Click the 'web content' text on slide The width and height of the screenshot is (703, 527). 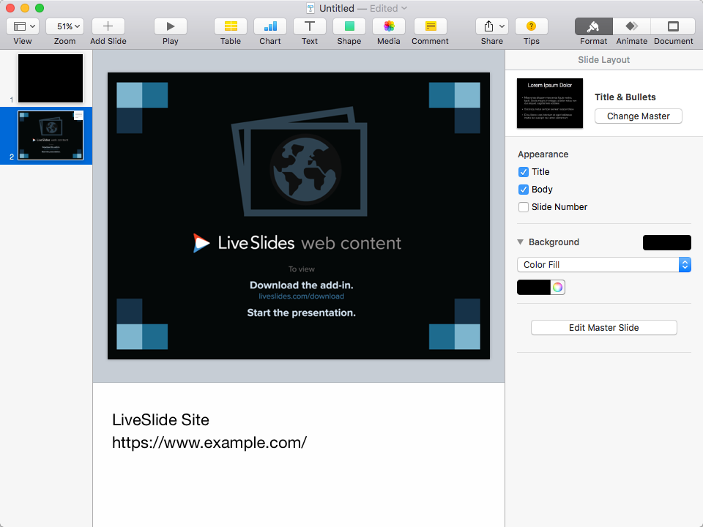351,243
